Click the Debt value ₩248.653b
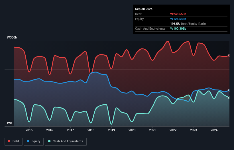This screenshot has height=150, width=234. pyautogui.click(x=178, y=14)
